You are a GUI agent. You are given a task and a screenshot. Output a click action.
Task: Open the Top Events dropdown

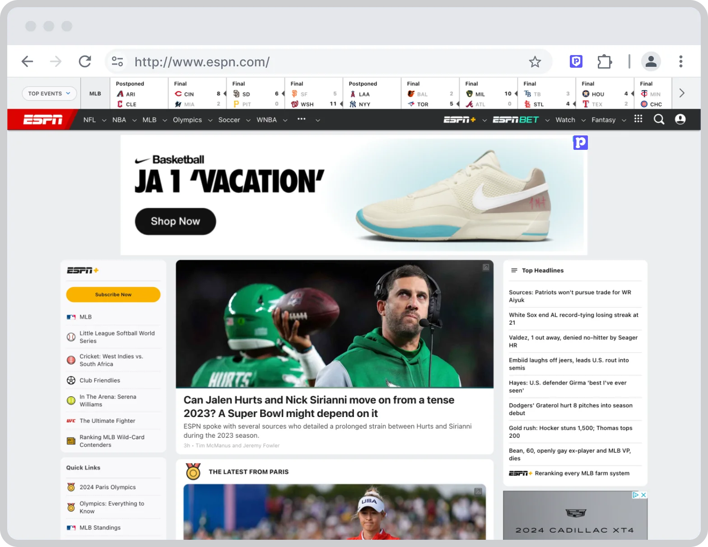49,93
